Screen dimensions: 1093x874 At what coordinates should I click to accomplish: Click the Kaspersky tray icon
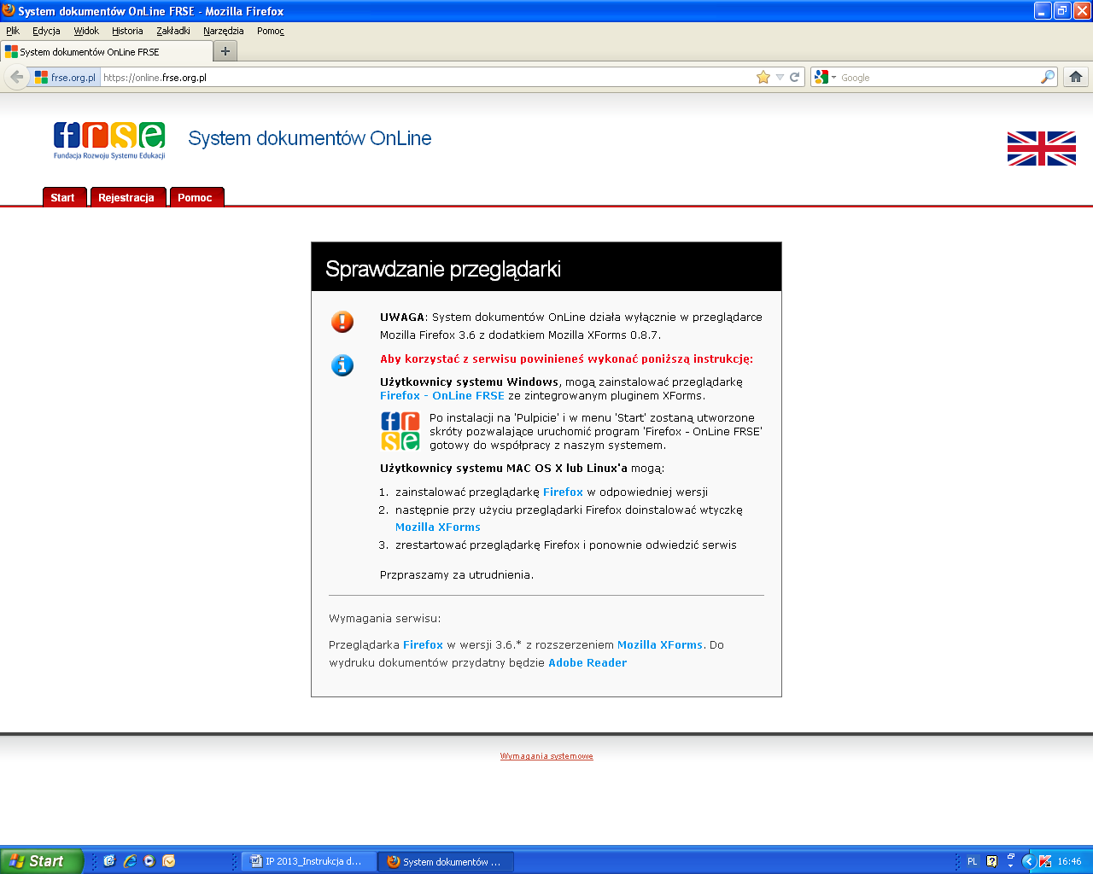tap(1045, 861)
